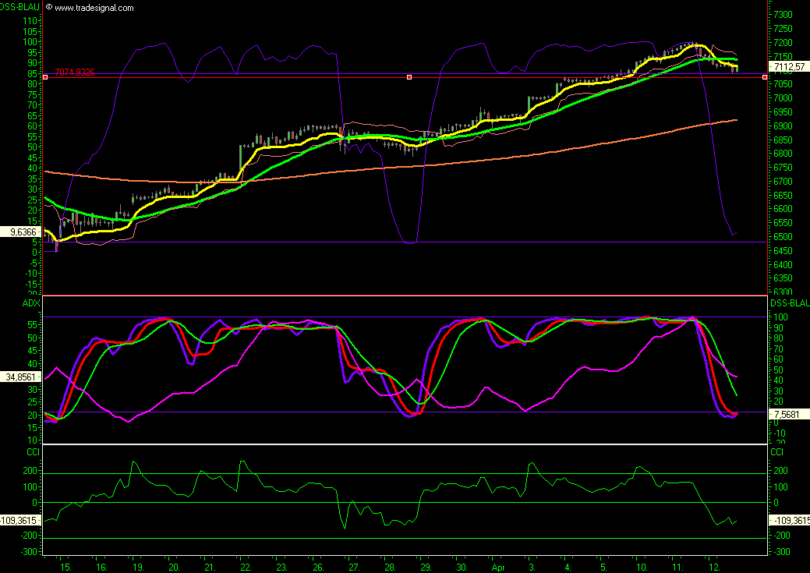Image resolution: width=810 pixels, height=573 pixels.
Task: Select the middle handle of the horizontal line
Action: [x=409, y=76]
